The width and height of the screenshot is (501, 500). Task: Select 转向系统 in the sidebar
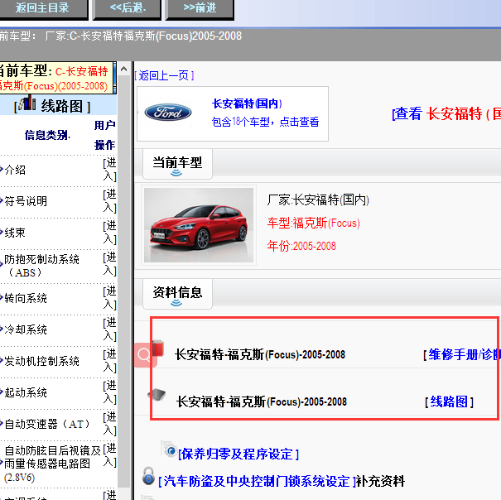click(x=26, y=298)
